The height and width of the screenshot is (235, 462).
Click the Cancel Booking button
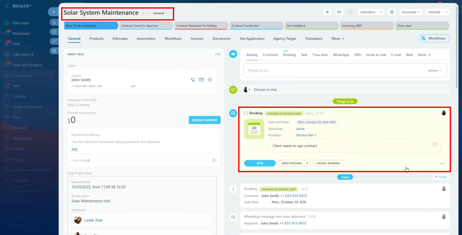pos(328,163)
